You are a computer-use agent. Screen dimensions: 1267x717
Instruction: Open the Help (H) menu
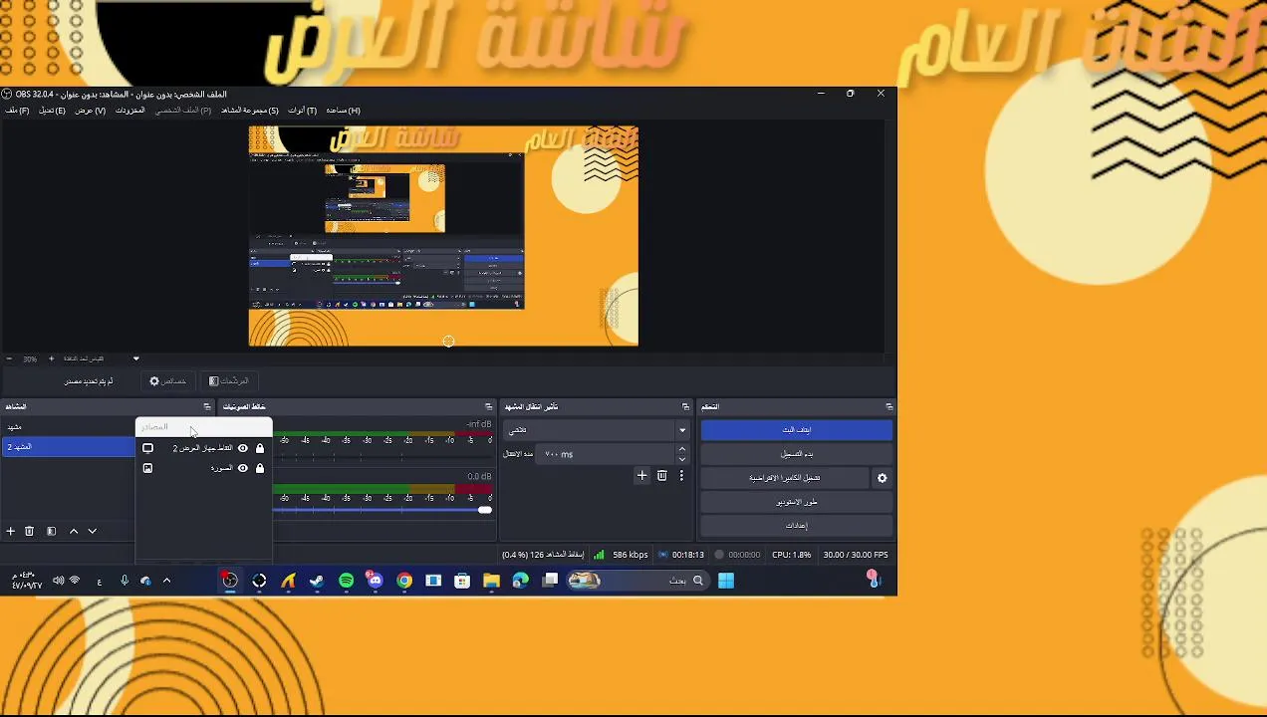pos(343,111)
